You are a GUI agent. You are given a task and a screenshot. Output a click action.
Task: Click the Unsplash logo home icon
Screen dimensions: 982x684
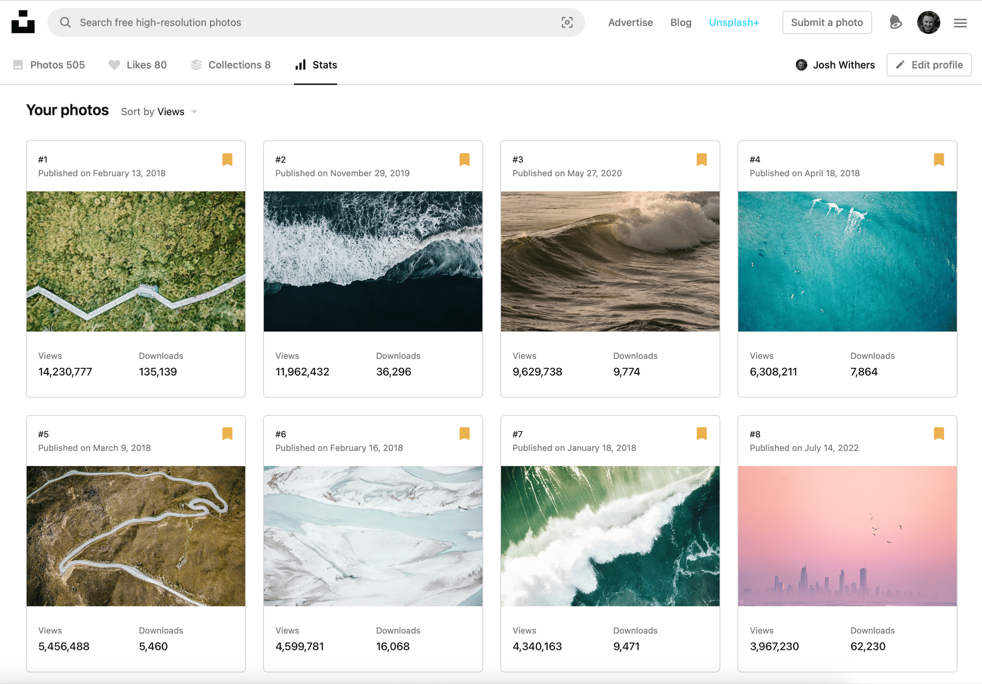click(x=23, y=22)
